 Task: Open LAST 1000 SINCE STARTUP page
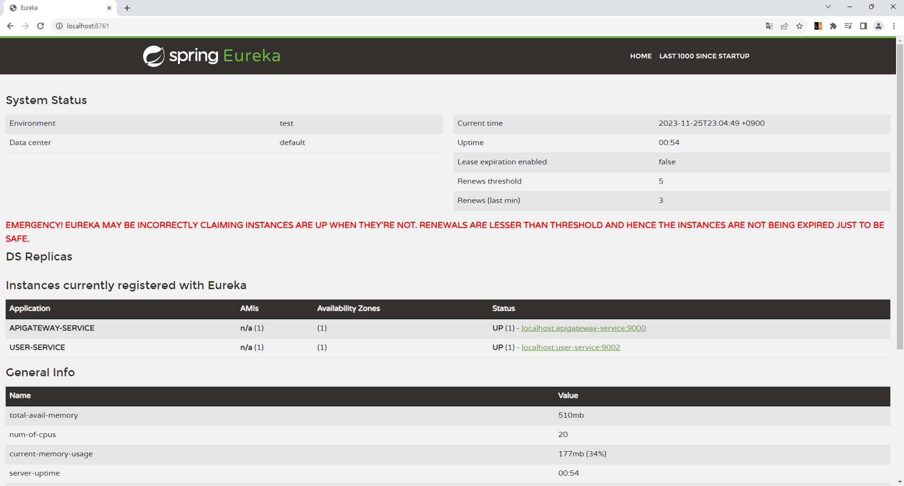[x=704, y=56]
